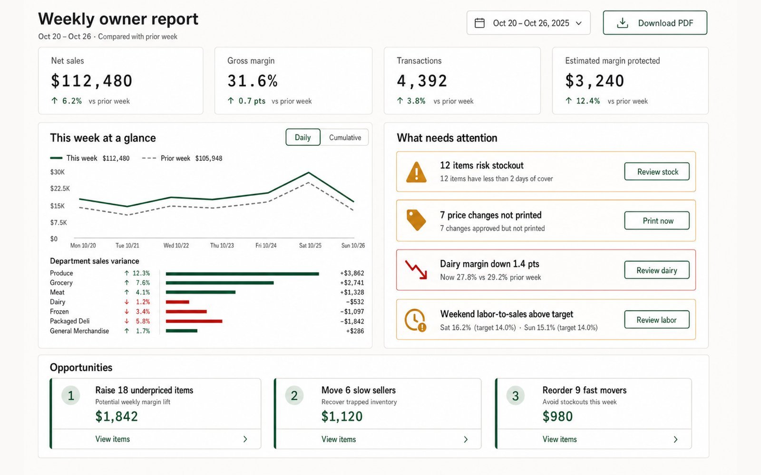Image resolution: width=761 pixels, height=475 pixels.
Task: Click the number 2 opportunity badge
Action: [x=294, y=396]
